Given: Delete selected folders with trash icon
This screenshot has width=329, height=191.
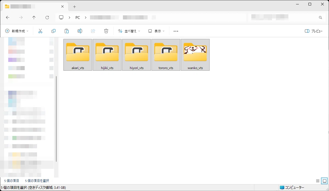Looking at the screenshot, I should [106, 31].
